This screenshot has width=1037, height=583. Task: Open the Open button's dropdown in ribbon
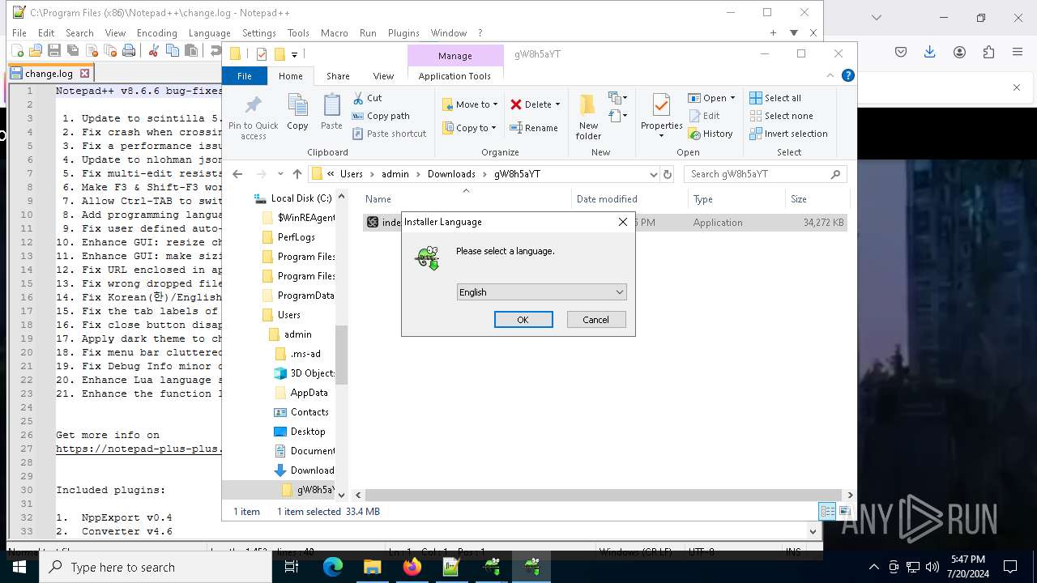coord(732,98)
